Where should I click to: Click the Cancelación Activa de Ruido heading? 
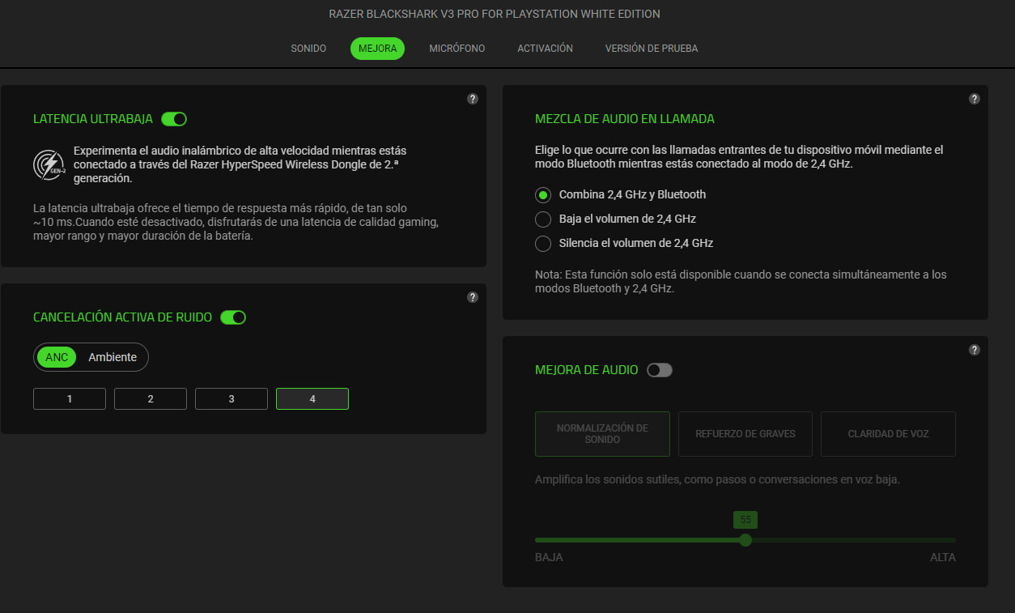pos(122,317)
